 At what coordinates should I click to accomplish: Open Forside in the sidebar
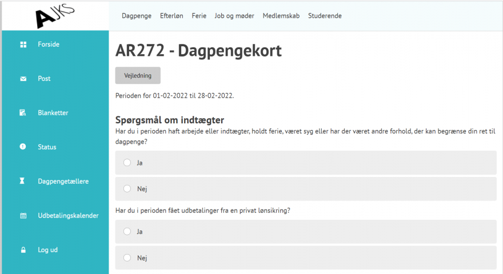click(x=49, y=44)
